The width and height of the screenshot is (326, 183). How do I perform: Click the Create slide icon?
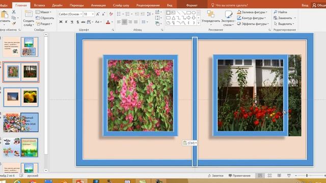(x=29, y=14)
